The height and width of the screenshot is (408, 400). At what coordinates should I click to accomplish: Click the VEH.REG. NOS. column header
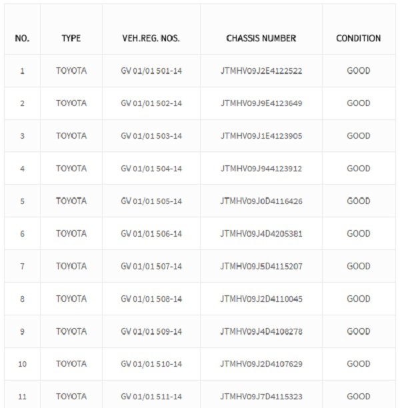pyautogui.click(x=151, y=38)
